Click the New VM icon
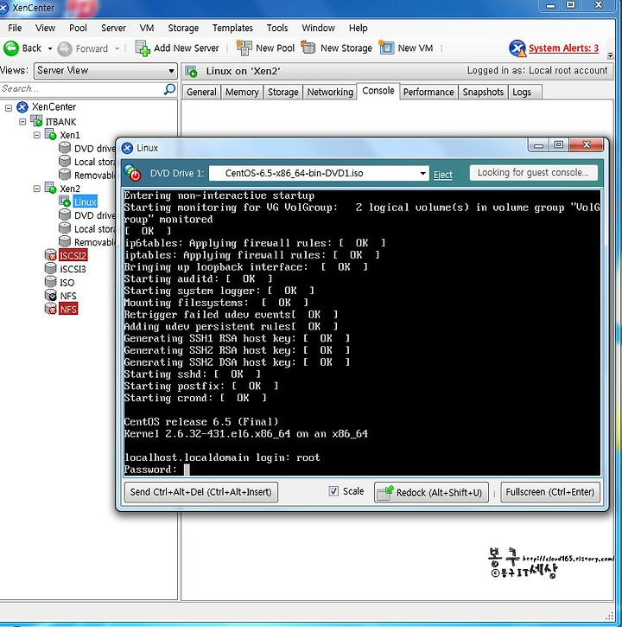622x627 pixels. (386, 48)
